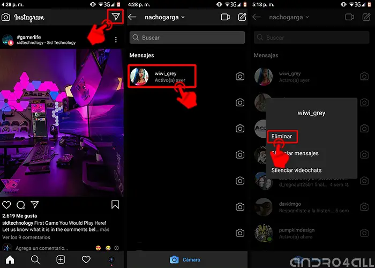Compose new message pencil icon middle screen
The width and height of the screenshot is (375, 268).
(x=242, y=17)
